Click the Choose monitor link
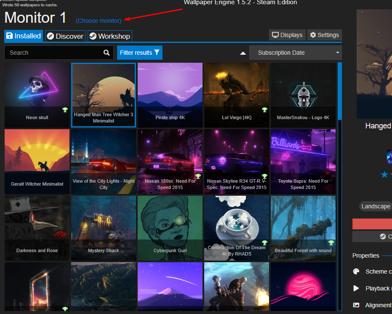 99,21
